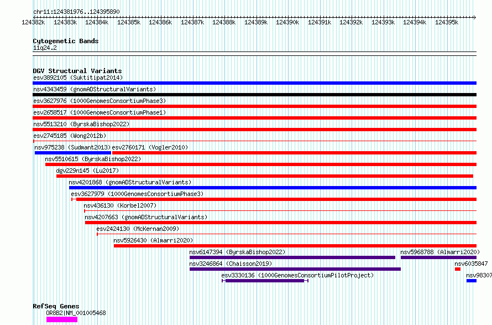
Task: Select the magenta OR8B2 gene feature
Action: [62, 319]
